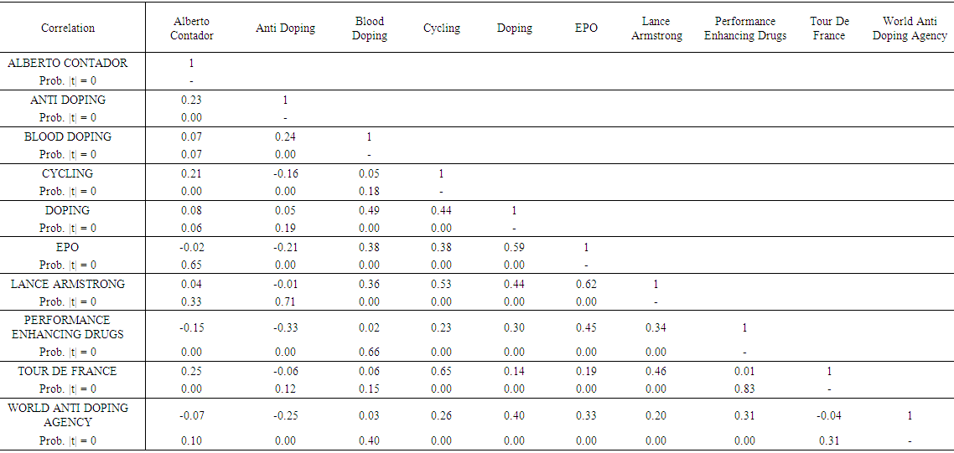Screen dimensions: 954x453
Task: Click the -0.33 value in Anti Doping column
Action: pyautogui.click(x=285, y=327)
